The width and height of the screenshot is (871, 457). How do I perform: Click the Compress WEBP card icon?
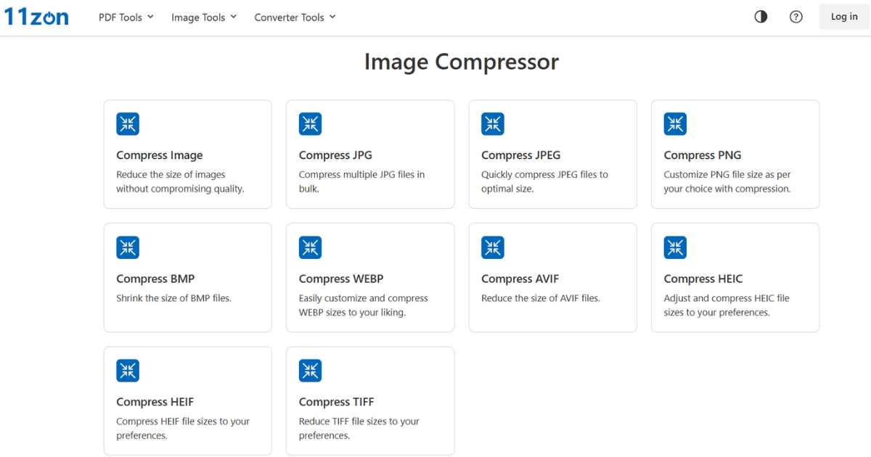(x=310, y=247)
